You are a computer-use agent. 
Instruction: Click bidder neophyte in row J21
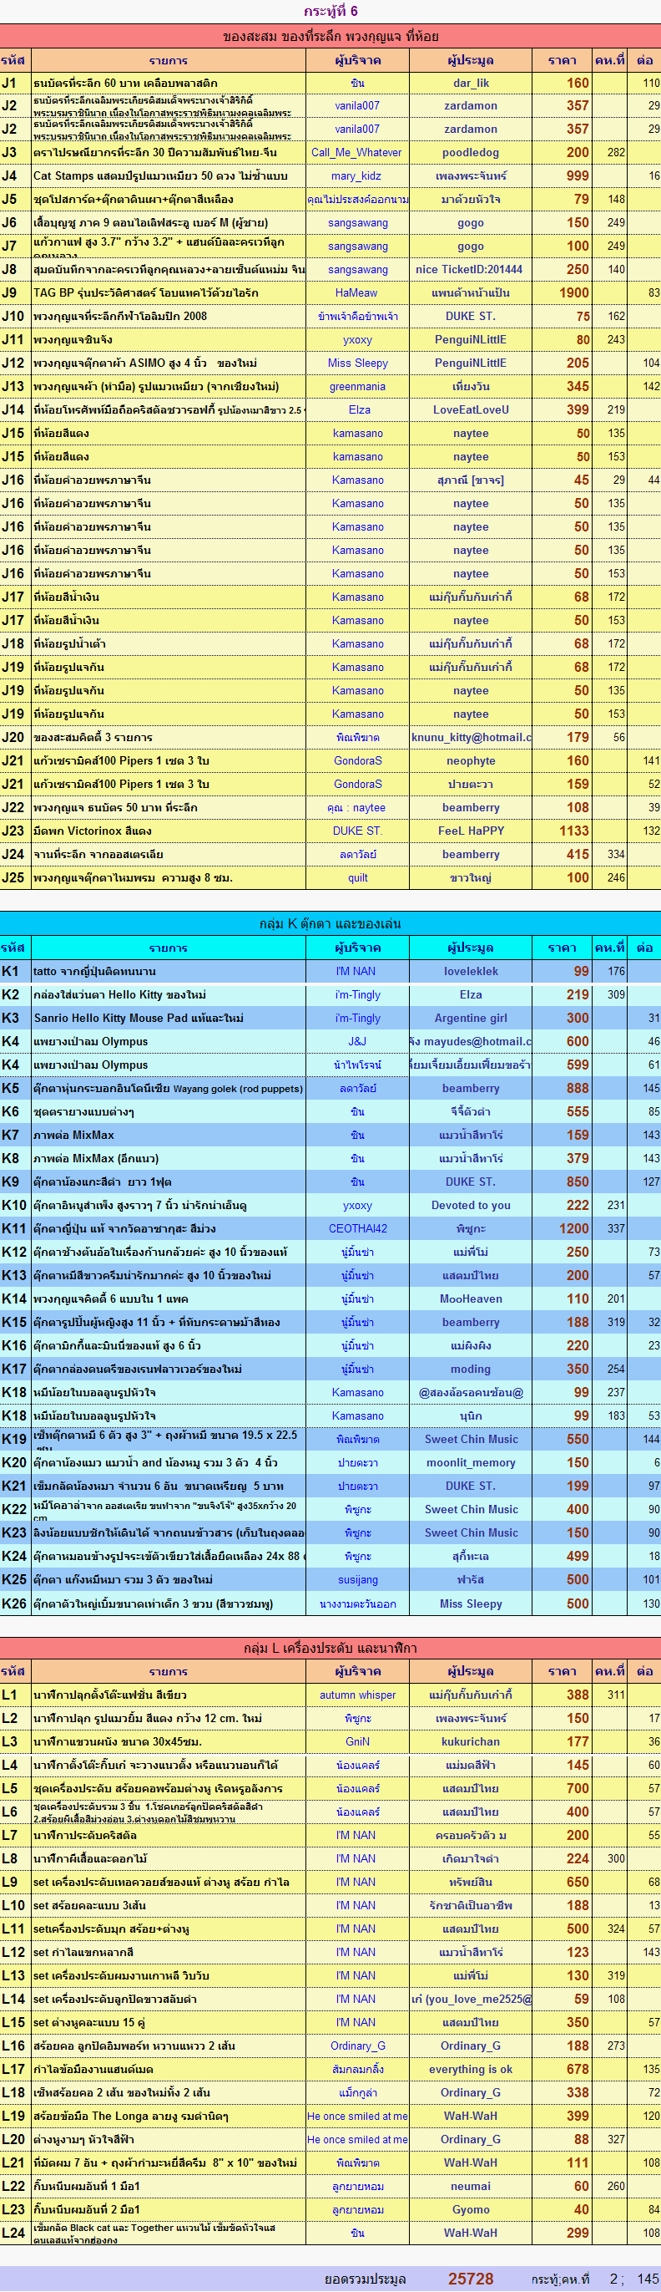click(471, 760)
